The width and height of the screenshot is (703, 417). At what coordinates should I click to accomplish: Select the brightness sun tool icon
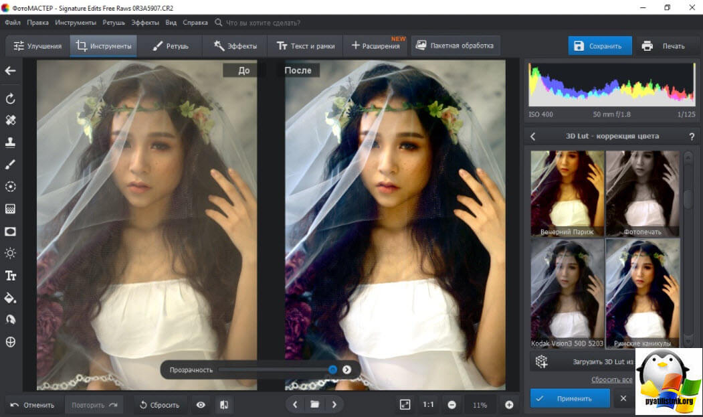(x=10, y=253)
